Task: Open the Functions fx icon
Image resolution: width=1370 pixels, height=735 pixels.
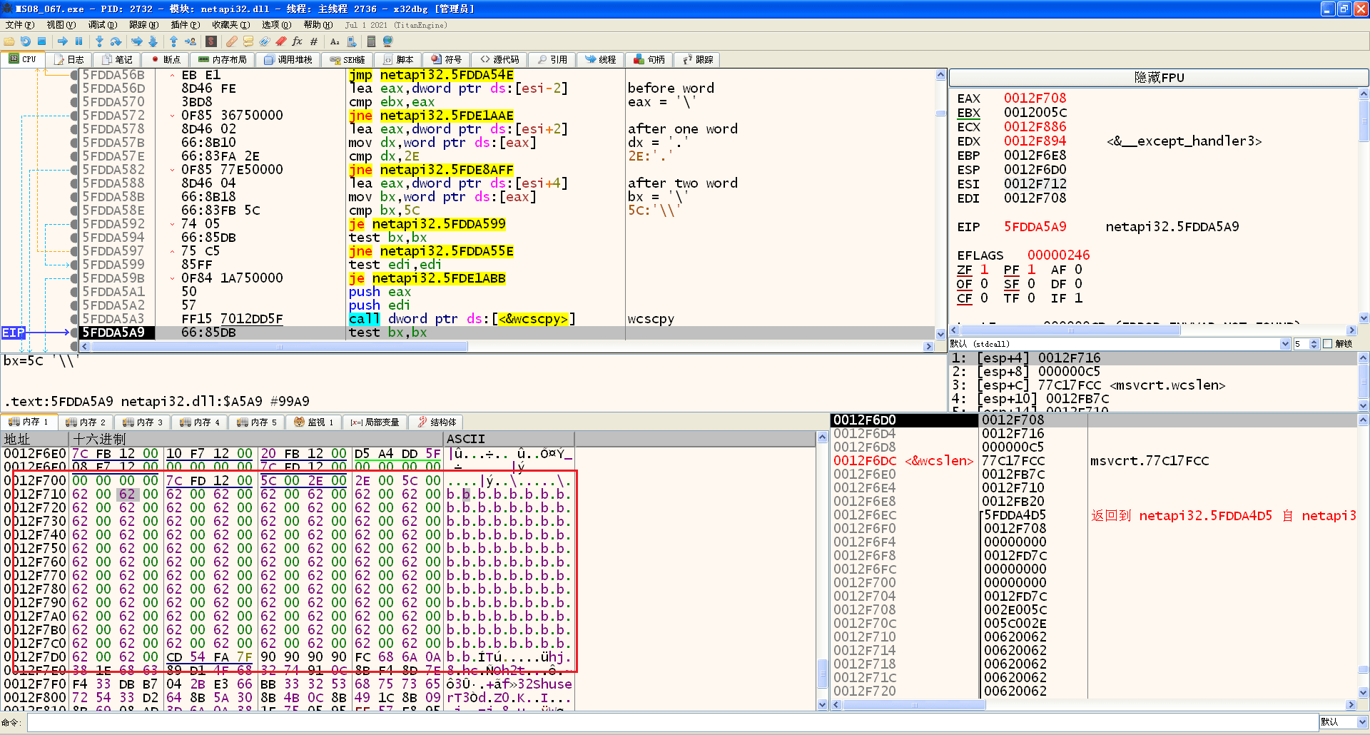Action: pos(297,41)
